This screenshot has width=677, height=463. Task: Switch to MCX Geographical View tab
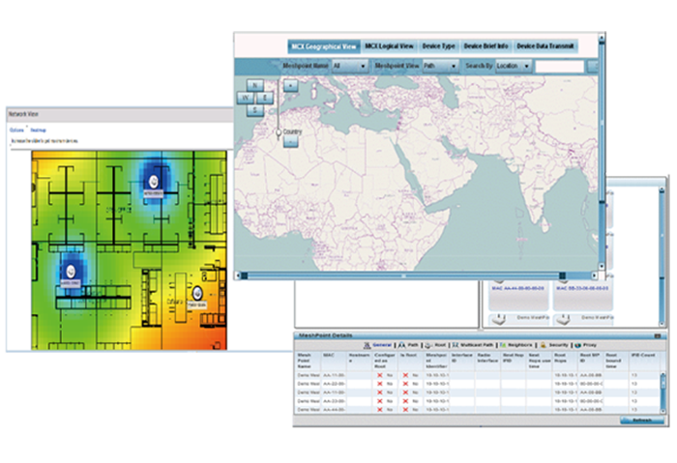click(x=323, y=46)
